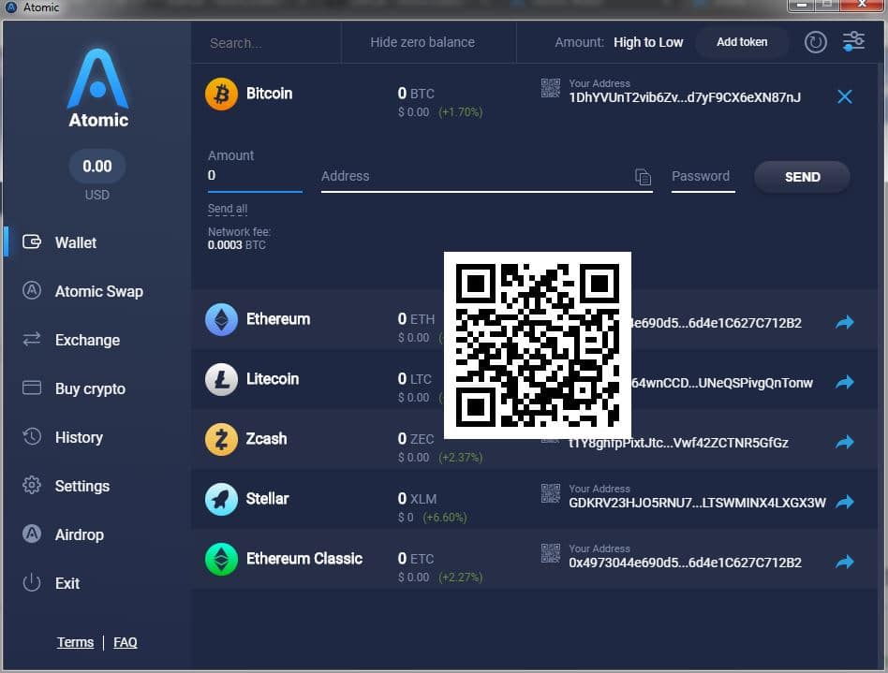The image size is (888, 673).
Task: Click the SEND button
Action: [x=802, y=177]
